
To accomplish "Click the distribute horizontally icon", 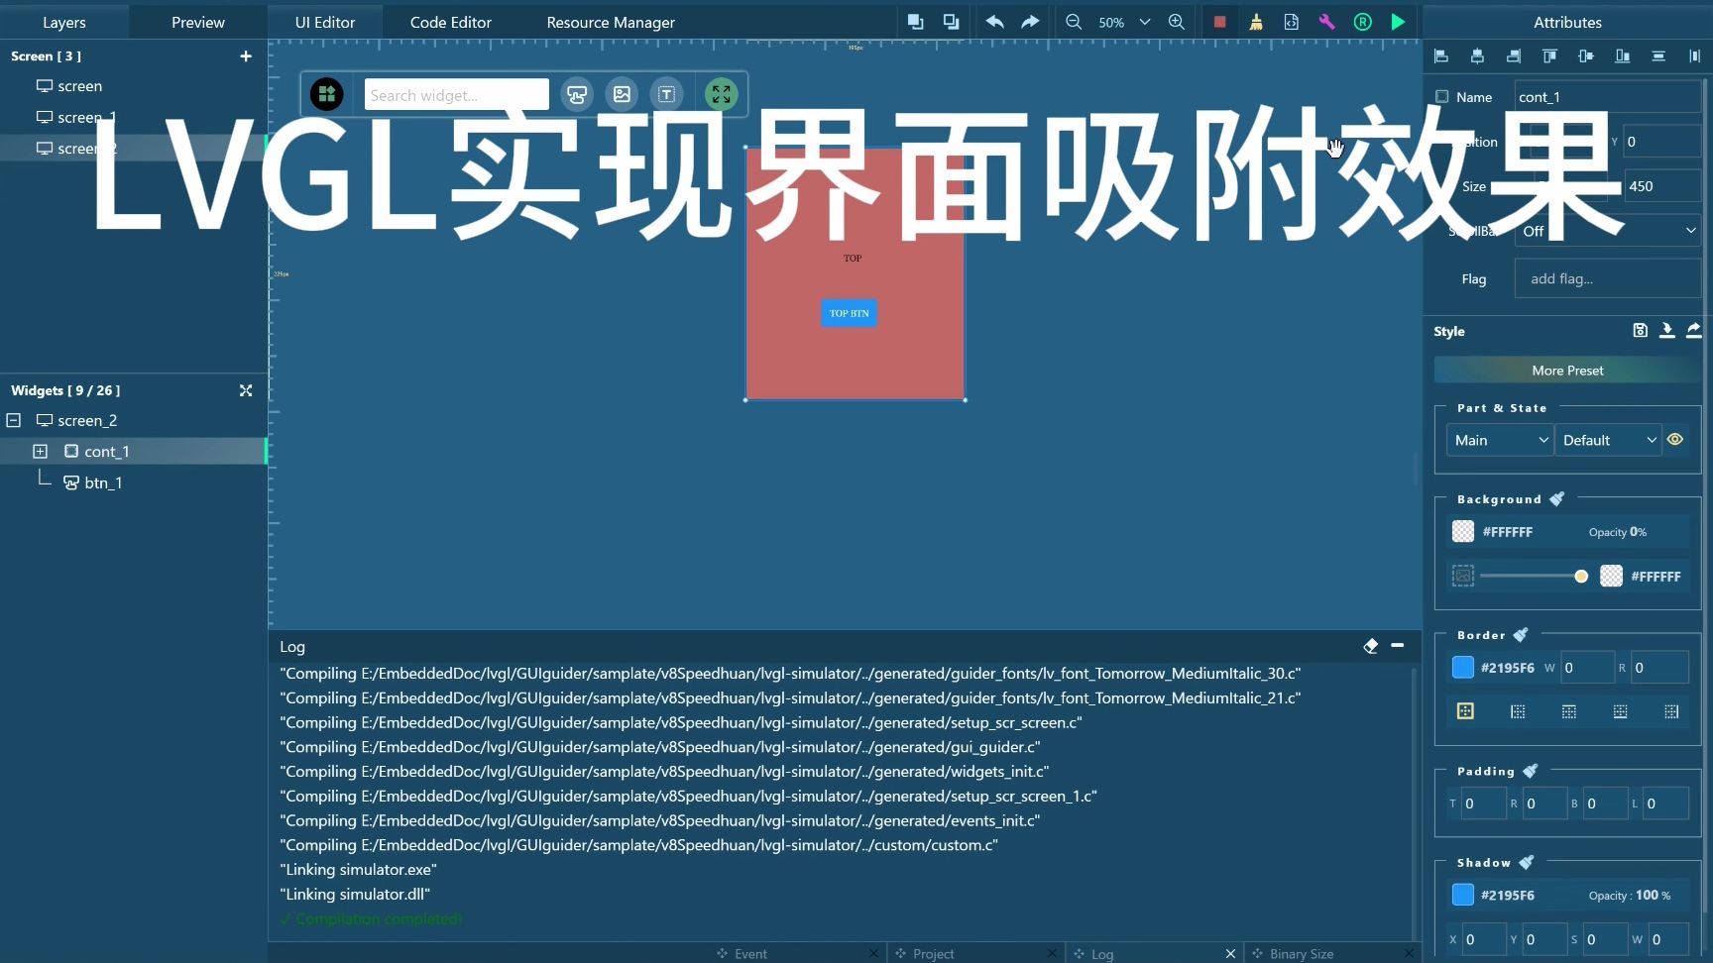I will point(1694,56).
